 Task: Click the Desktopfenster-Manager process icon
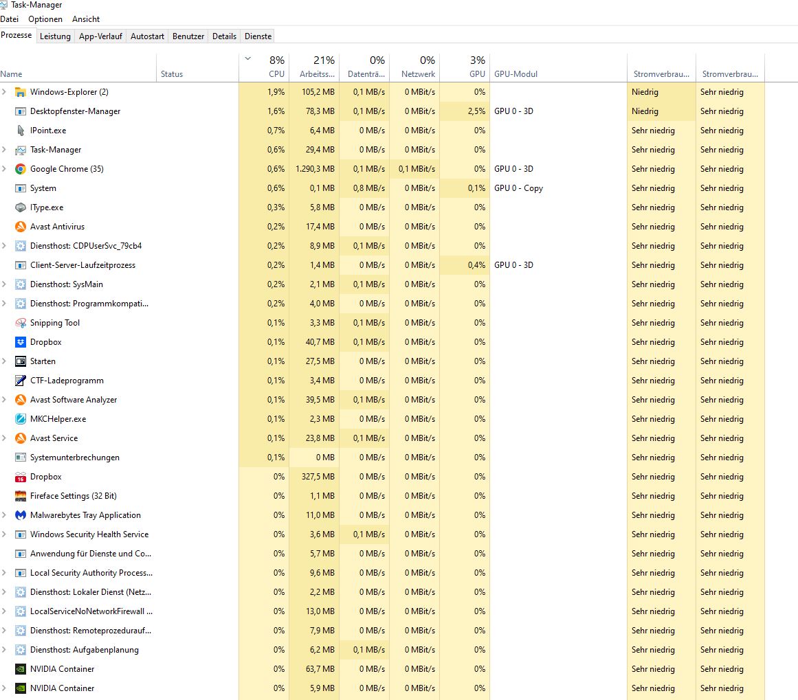pyautogui.click(x=21, y=111)
